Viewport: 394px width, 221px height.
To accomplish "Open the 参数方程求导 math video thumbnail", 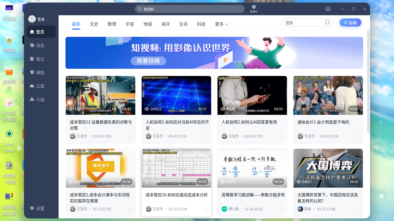I will click(x=252, y=168).
